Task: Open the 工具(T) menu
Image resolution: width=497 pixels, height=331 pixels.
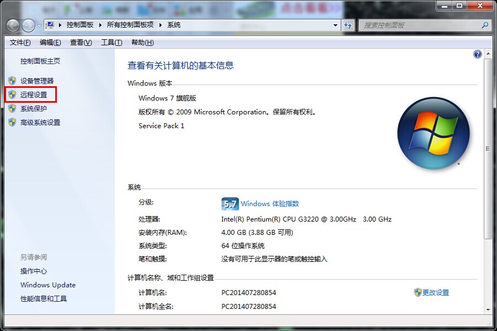Action: pos(111,43)
